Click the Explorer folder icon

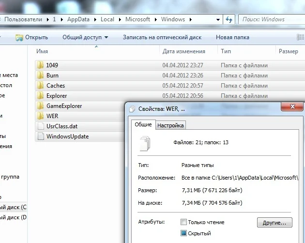(x=40, y=95)
